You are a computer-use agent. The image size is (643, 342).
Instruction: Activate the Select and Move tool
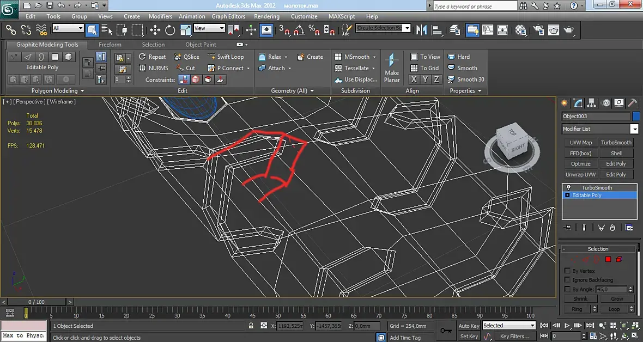[x=155, y=30]
